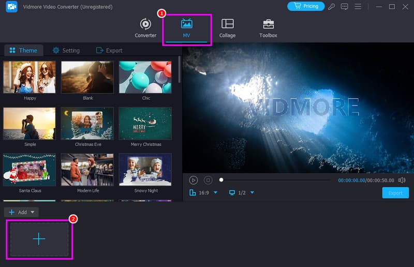Image resolution: width=414 pixels, height=267 pixels.
Task: Choose the Happy theme thumbnail
Action: pyautogui.click(x=29, y=77)
